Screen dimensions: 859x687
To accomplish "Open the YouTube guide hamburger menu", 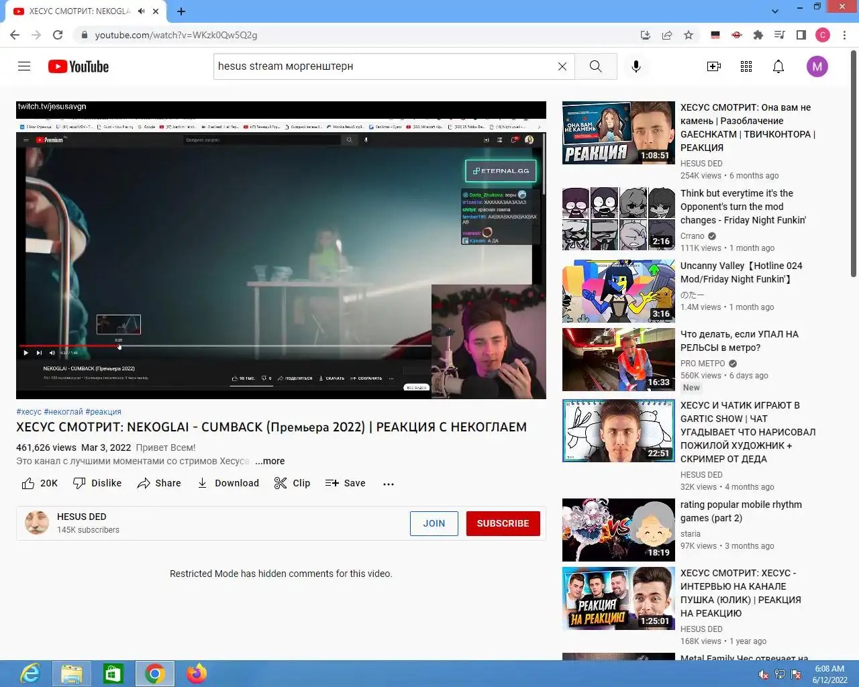I will point(24,66).
